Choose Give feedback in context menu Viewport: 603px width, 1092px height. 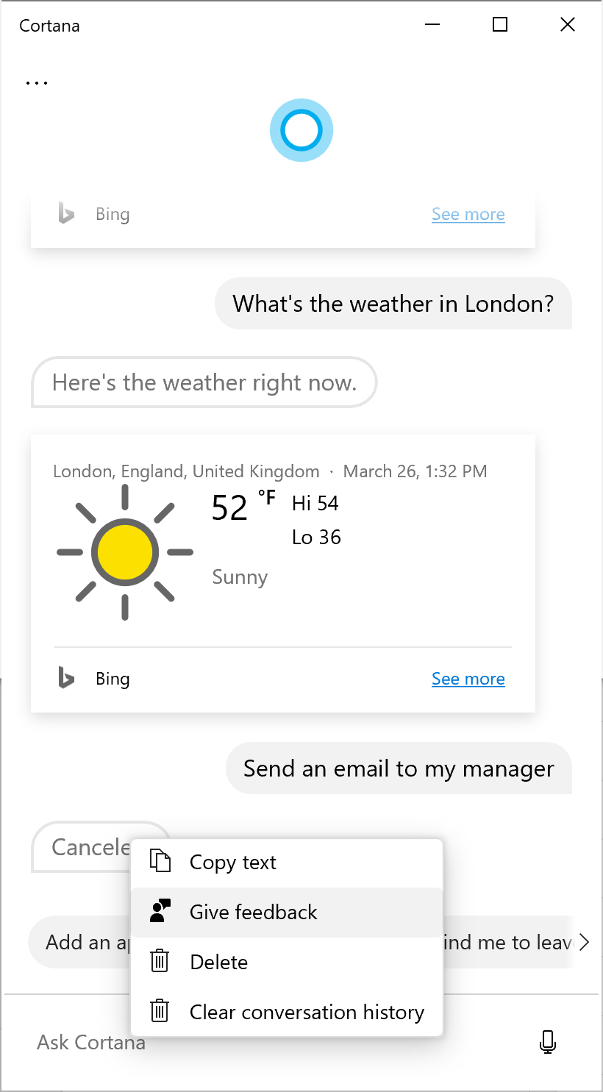254,912
